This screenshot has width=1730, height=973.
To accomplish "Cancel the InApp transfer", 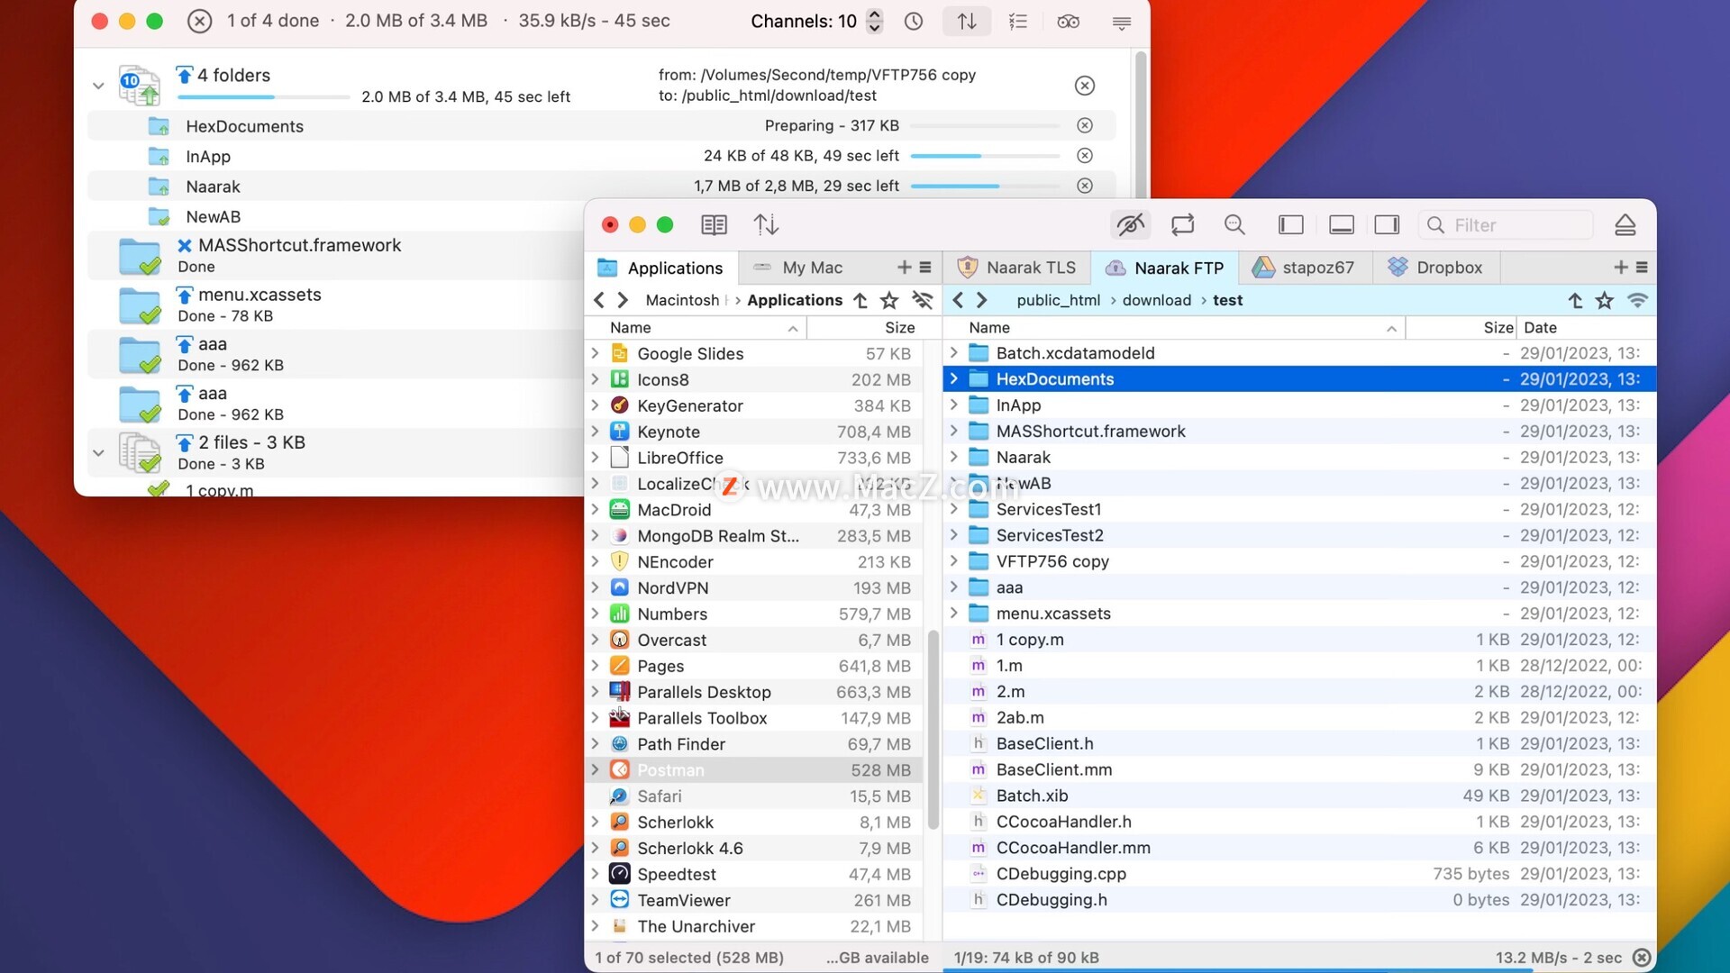I will click(1085, 156).
